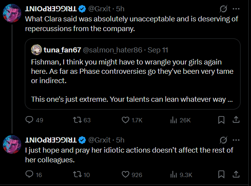The image size is (251, 186).
Task: Reply to the first tweet (49 replies)
Action: [x=30, y=120]
